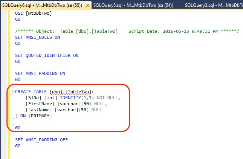Click the GO below USE statement

coord(18,19)
